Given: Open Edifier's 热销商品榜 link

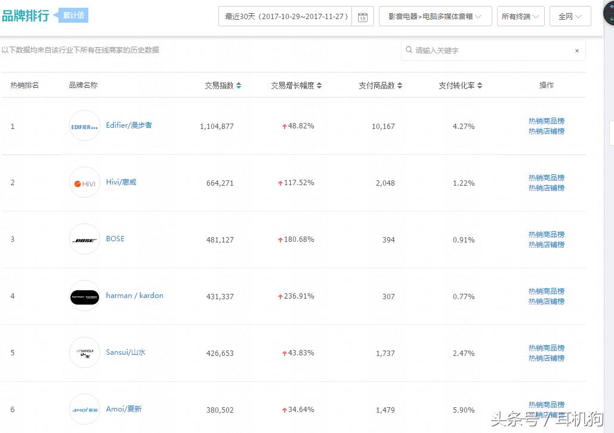Looking at the screenshot, I should point(546,121).
